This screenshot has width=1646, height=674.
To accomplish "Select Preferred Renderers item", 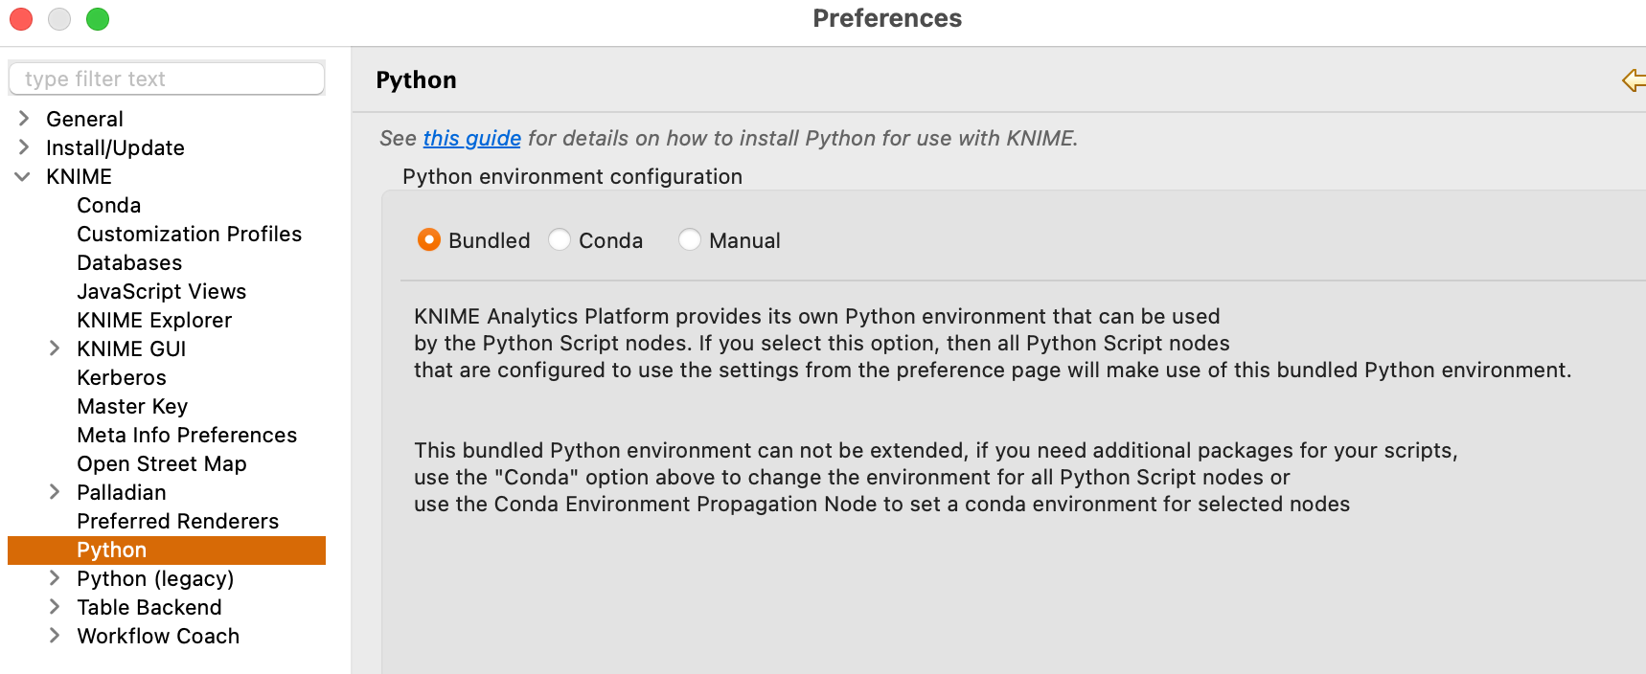I will (x=178, y=521).
